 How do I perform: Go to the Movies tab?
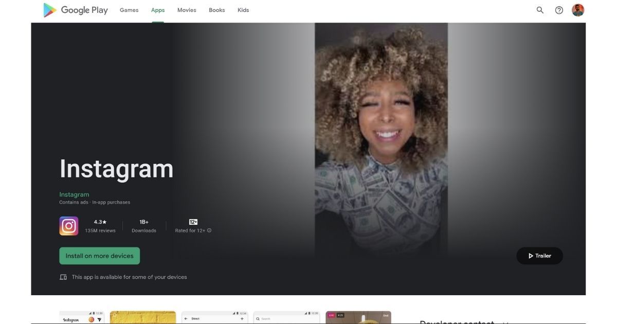click(x=187, y=10)
